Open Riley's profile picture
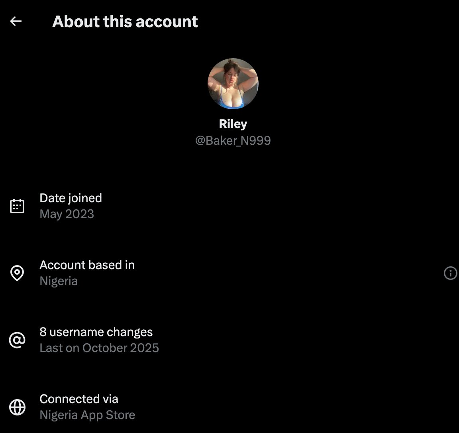The image size is (459, 433). tap(233, 83)
